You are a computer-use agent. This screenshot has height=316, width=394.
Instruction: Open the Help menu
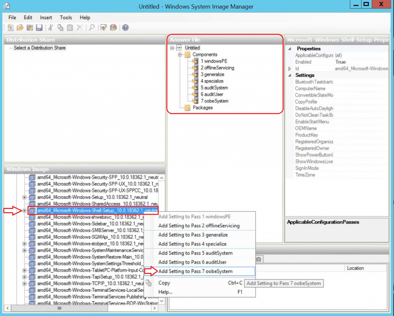pos(85,18)
